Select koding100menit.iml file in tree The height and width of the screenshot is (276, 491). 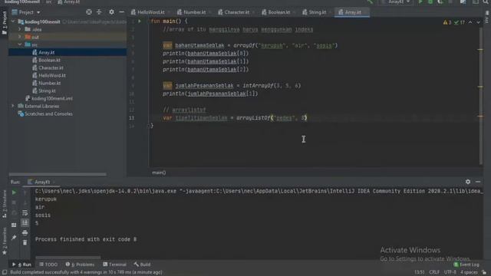tap(52, 98)
